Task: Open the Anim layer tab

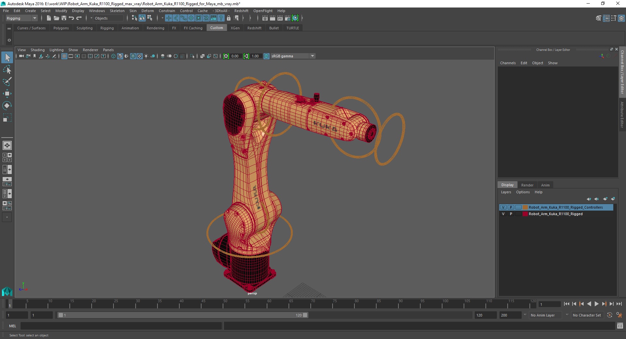Action: (545, 185)
